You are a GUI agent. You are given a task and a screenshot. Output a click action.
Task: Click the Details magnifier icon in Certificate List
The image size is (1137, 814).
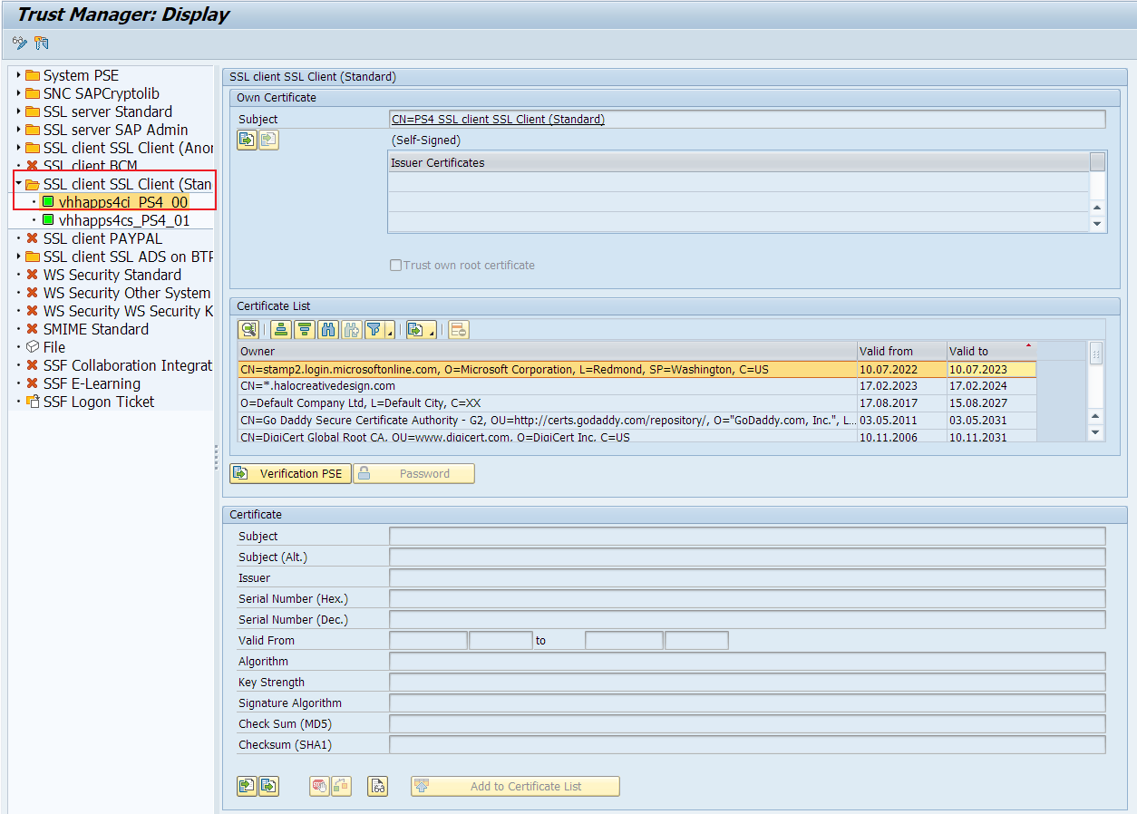click(x=248, y=329)
